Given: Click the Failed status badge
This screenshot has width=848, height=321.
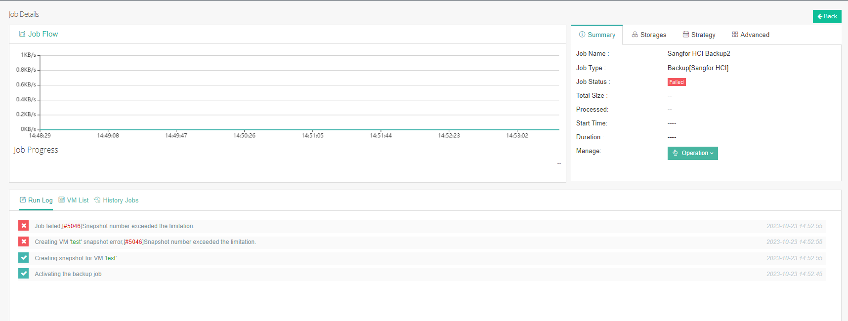Looking at the screenshot, I should (x=676, y=82).
